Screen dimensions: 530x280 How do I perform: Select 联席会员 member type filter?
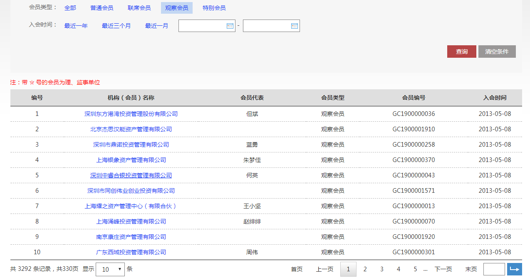[139, 8]
